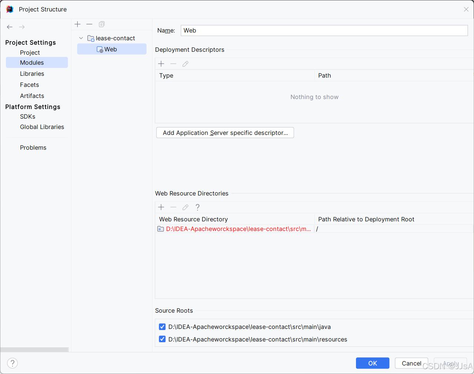The height and width of the screenshot is (374, 474).
Task: Open the Facets section
Action: (x=30, y=85)
